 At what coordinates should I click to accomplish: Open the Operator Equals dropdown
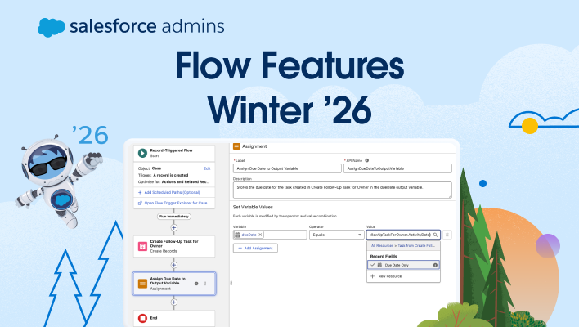[x=336, y=235]
